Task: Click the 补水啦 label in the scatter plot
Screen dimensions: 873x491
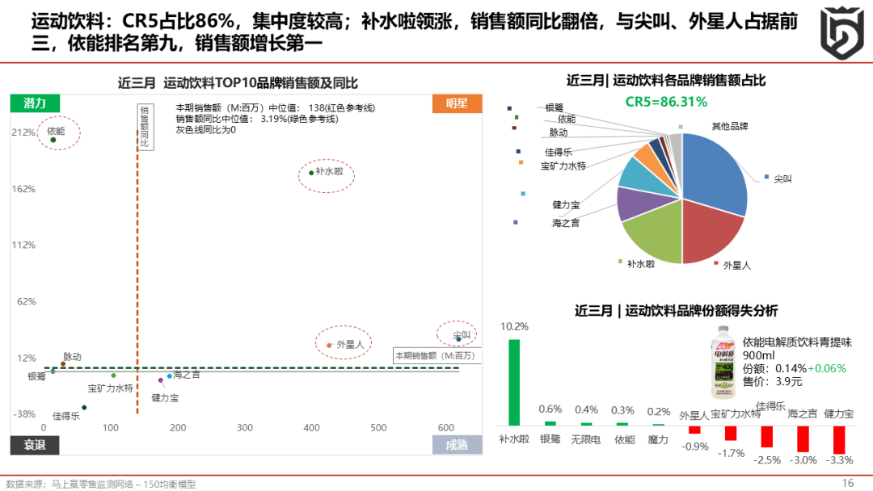Action: coord(329,171)
